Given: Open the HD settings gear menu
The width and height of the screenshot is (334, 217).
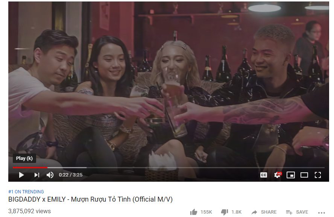Looking at the screenshot, I should coord(277,175).
